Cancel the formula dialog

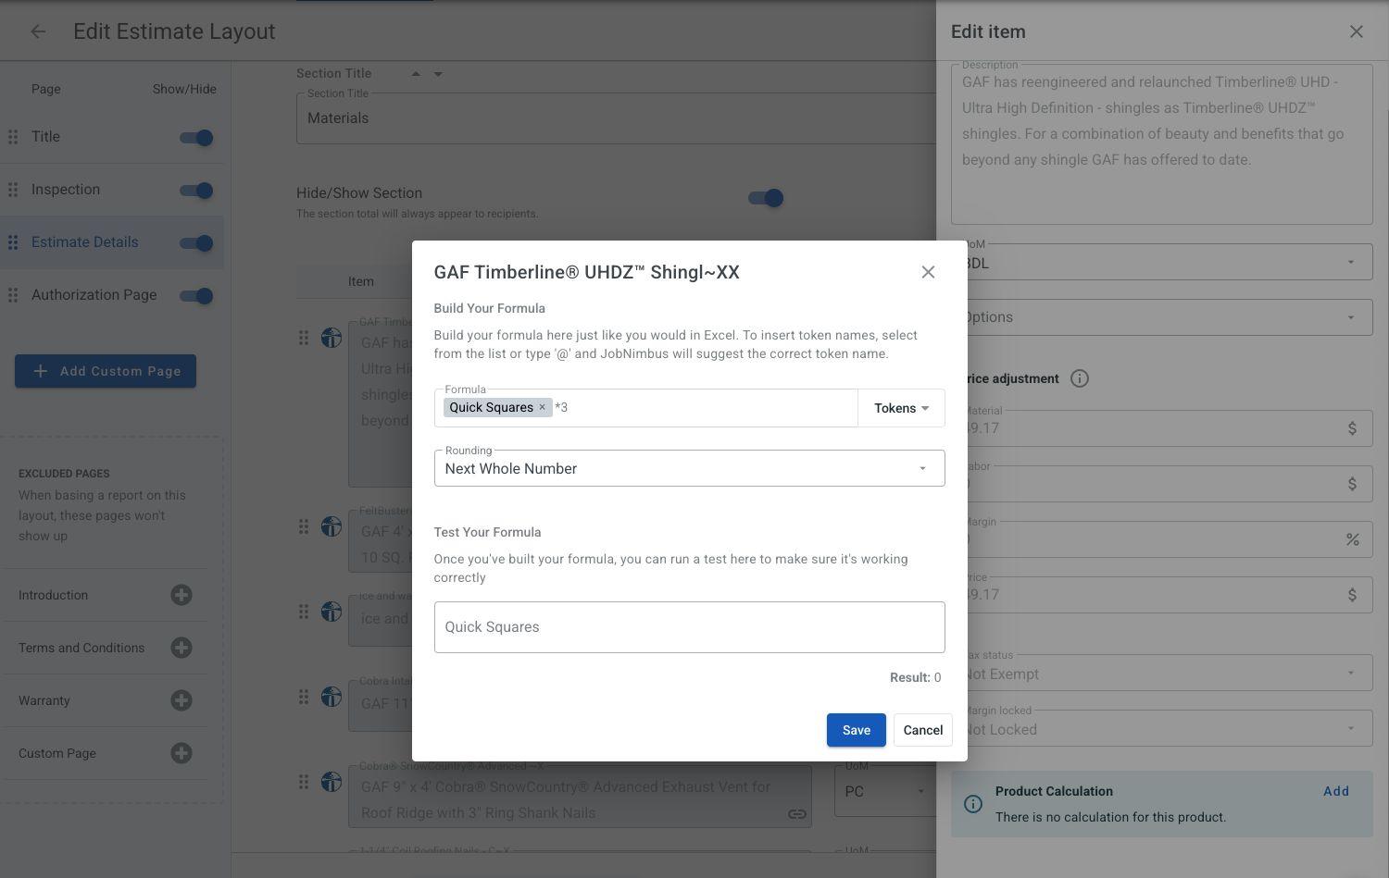click(x=923, y=730)
